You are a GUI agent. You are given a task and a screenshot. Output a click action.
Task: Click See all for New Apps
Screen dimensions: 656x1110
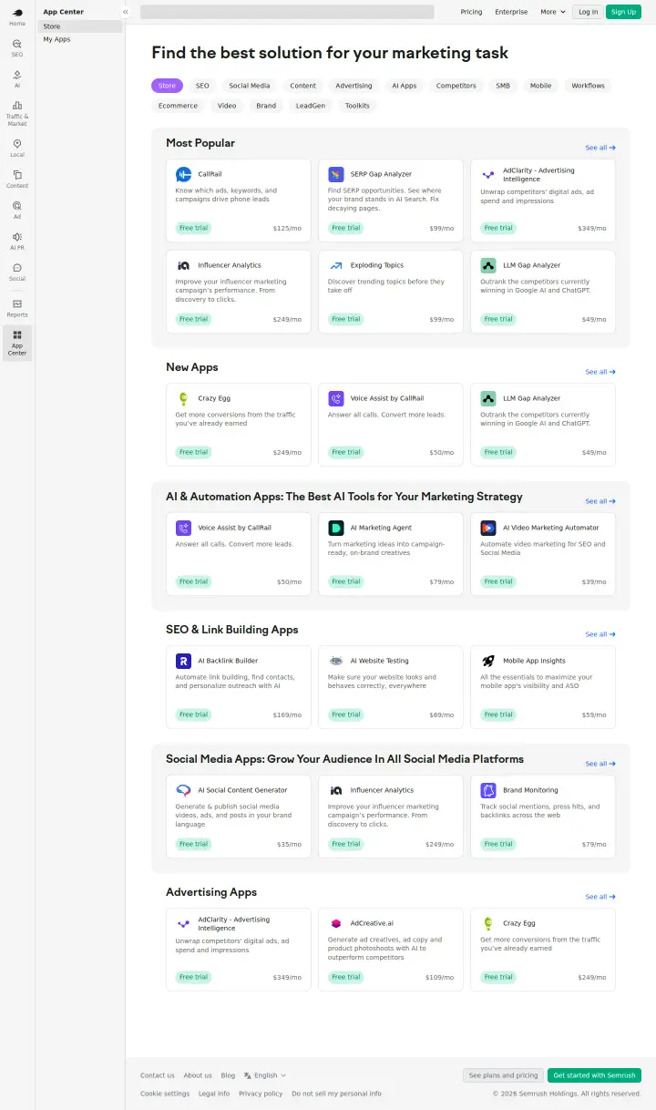[600, 372]
